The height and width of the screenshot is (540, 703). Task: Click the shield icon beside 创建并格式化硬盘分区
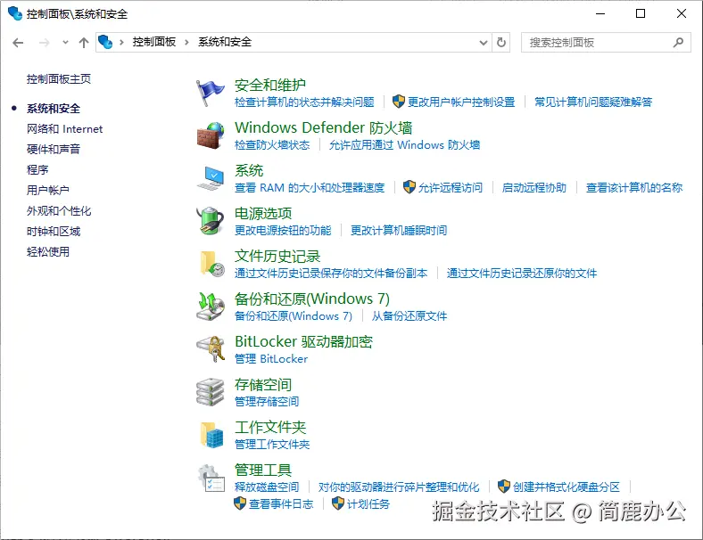[504, 487]
